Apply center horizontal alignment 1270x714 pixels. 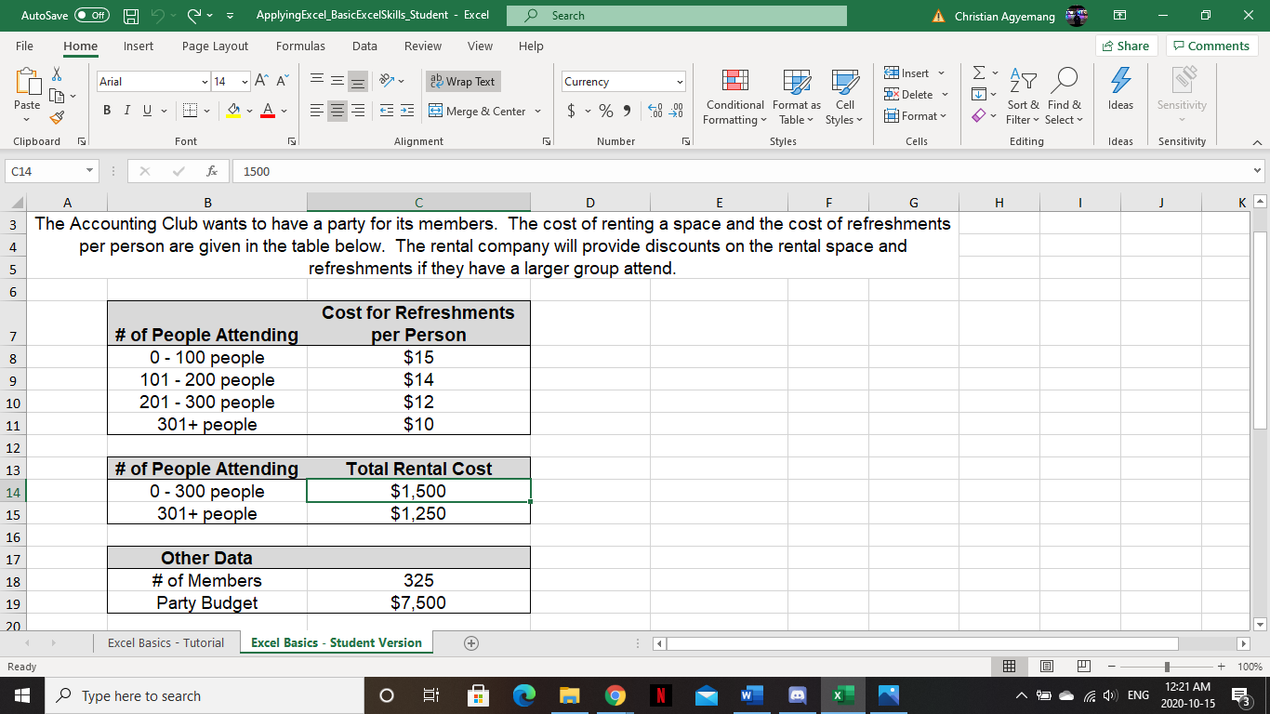338,111
